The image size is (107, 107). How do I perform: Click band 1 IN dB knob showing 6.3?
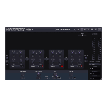[13, 53]
